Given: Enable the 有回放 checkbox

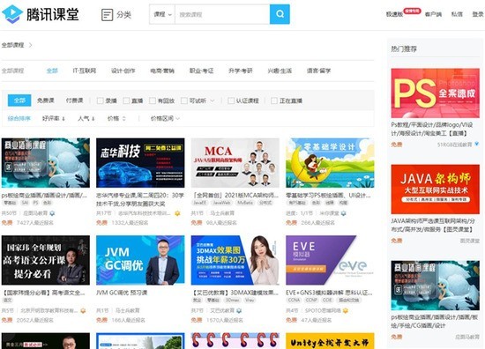Looking at the screenshot, I should (153, 100).
